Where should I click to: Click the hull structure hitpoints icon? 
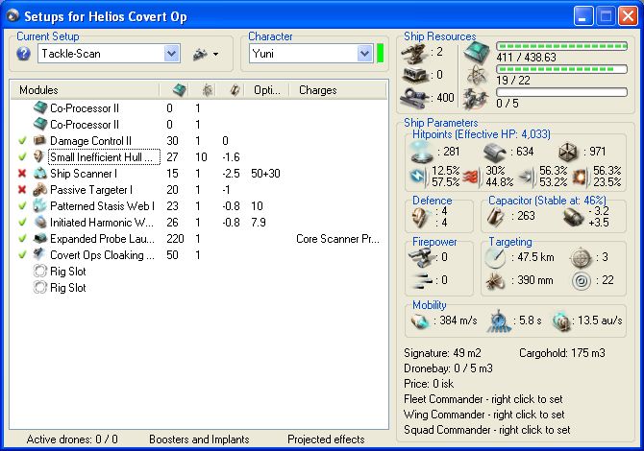coord(568,152)
